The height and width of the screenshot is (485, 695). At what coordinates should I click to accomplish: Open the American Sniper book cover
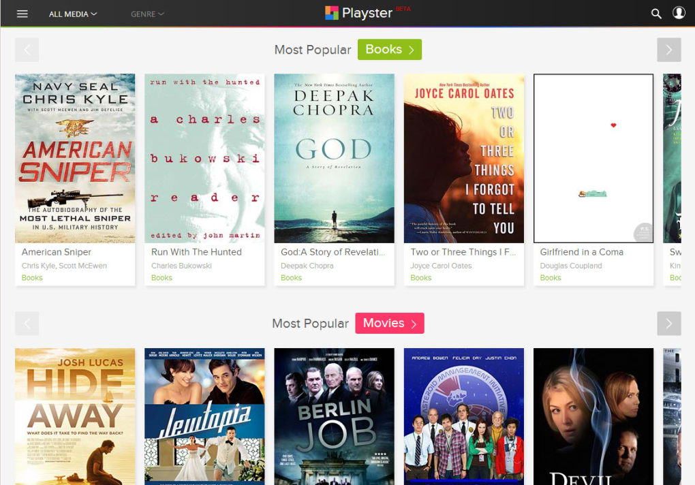tap(75, 158)
